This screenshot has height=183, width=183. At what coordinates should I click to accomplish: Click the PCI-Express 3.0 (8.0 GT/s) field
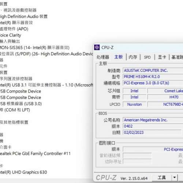(153, 83)
